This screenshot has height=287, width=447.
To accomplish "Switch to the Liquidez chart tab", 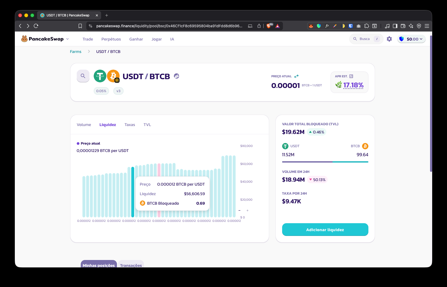I will pos(108,125).
